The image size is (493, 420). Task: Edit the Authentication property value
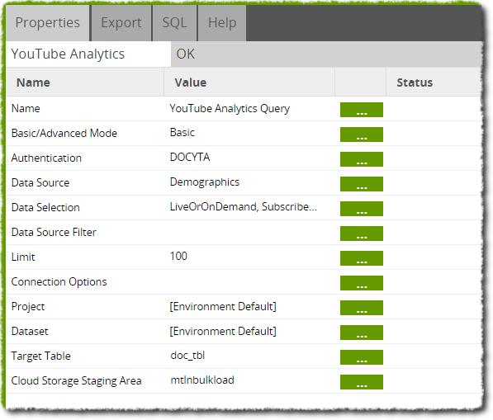[361, 159]
